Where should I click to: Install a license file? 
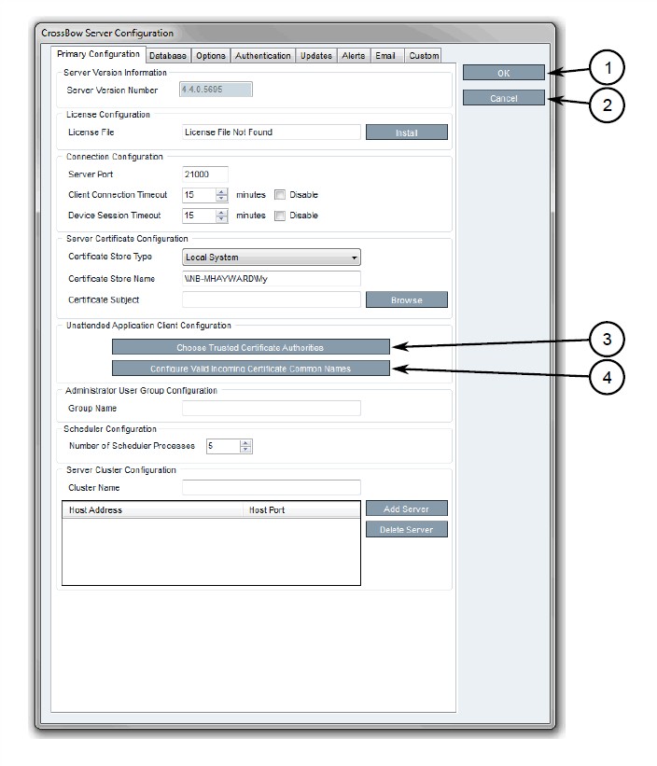pyautogui.click(x=406, y=132)
